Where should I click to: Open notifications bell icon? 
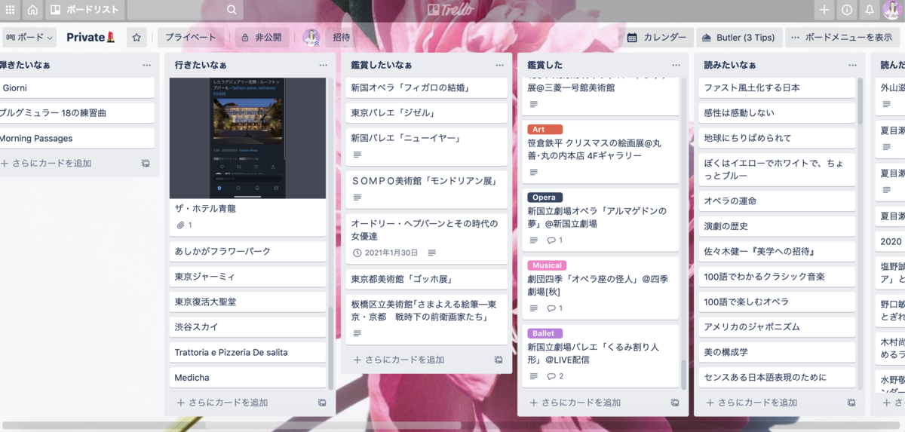pyautogui.click(x=870, y=10)
